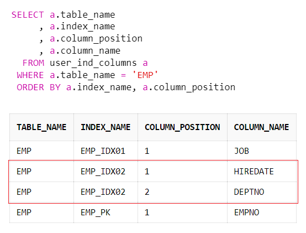Select the DEPTNO cell
Screen dimensions: 306x233
[262, 192]
